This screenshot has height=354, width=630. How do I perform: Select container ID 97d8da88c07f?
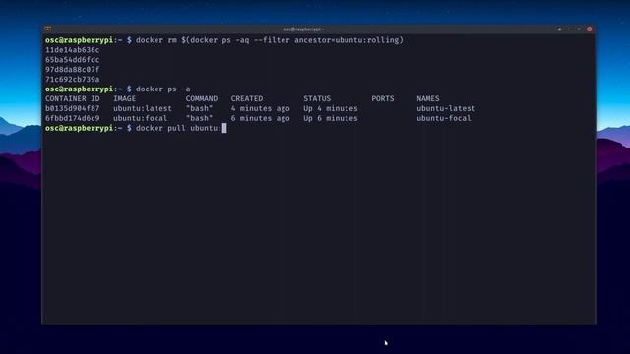click(72, 70)
